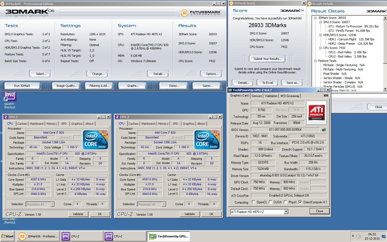Click the Game... button
Viewport: 387px width, 242px height.
[207, 86]
